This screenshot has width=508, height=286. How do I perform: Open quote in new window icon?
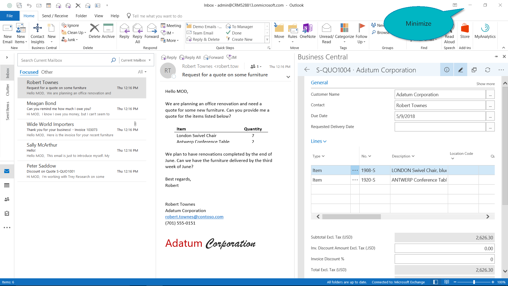(474, 70)
